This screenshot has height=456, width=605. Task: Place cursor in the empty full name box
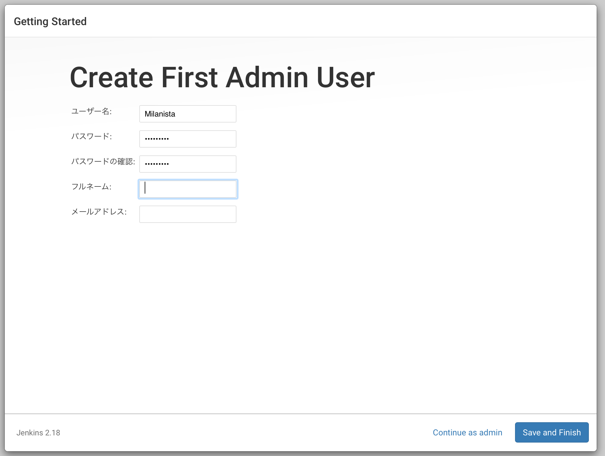[187, 189]
